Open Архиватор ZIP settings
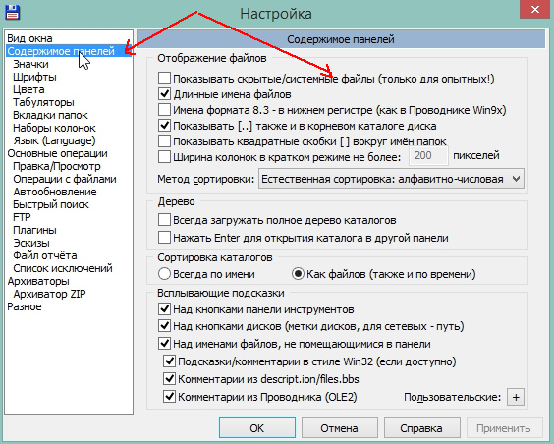This screenshot has width=554, height=444. click(49, 294)
